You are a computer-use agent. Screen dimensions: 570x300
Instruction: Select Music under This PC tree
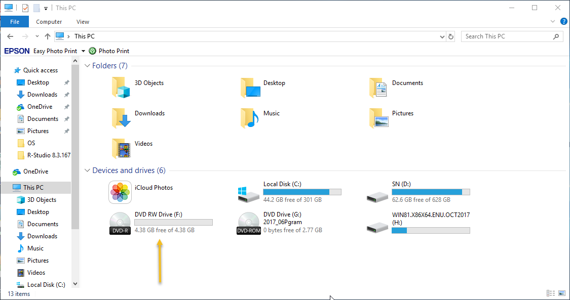point(35,248)
